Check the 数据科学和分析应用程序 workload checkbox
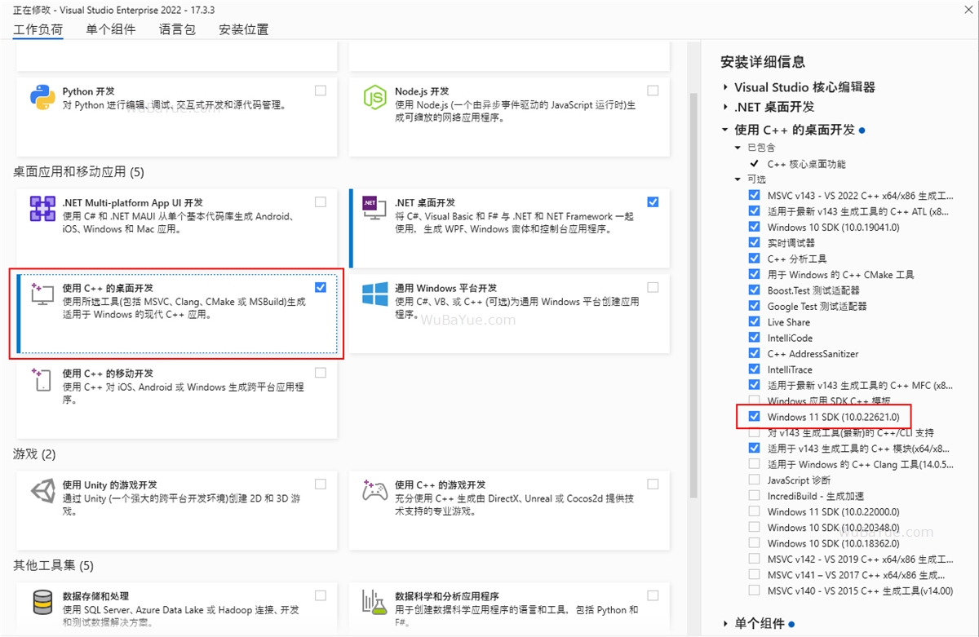The width and height of the screenshot is (979, 637). (x=653, y=596)
